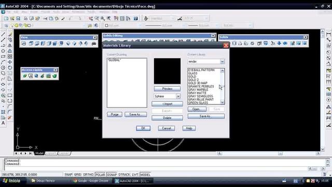Screen dimensions: 332x187
Task: Open the Edit menu
Action: [x=16, y=12]
